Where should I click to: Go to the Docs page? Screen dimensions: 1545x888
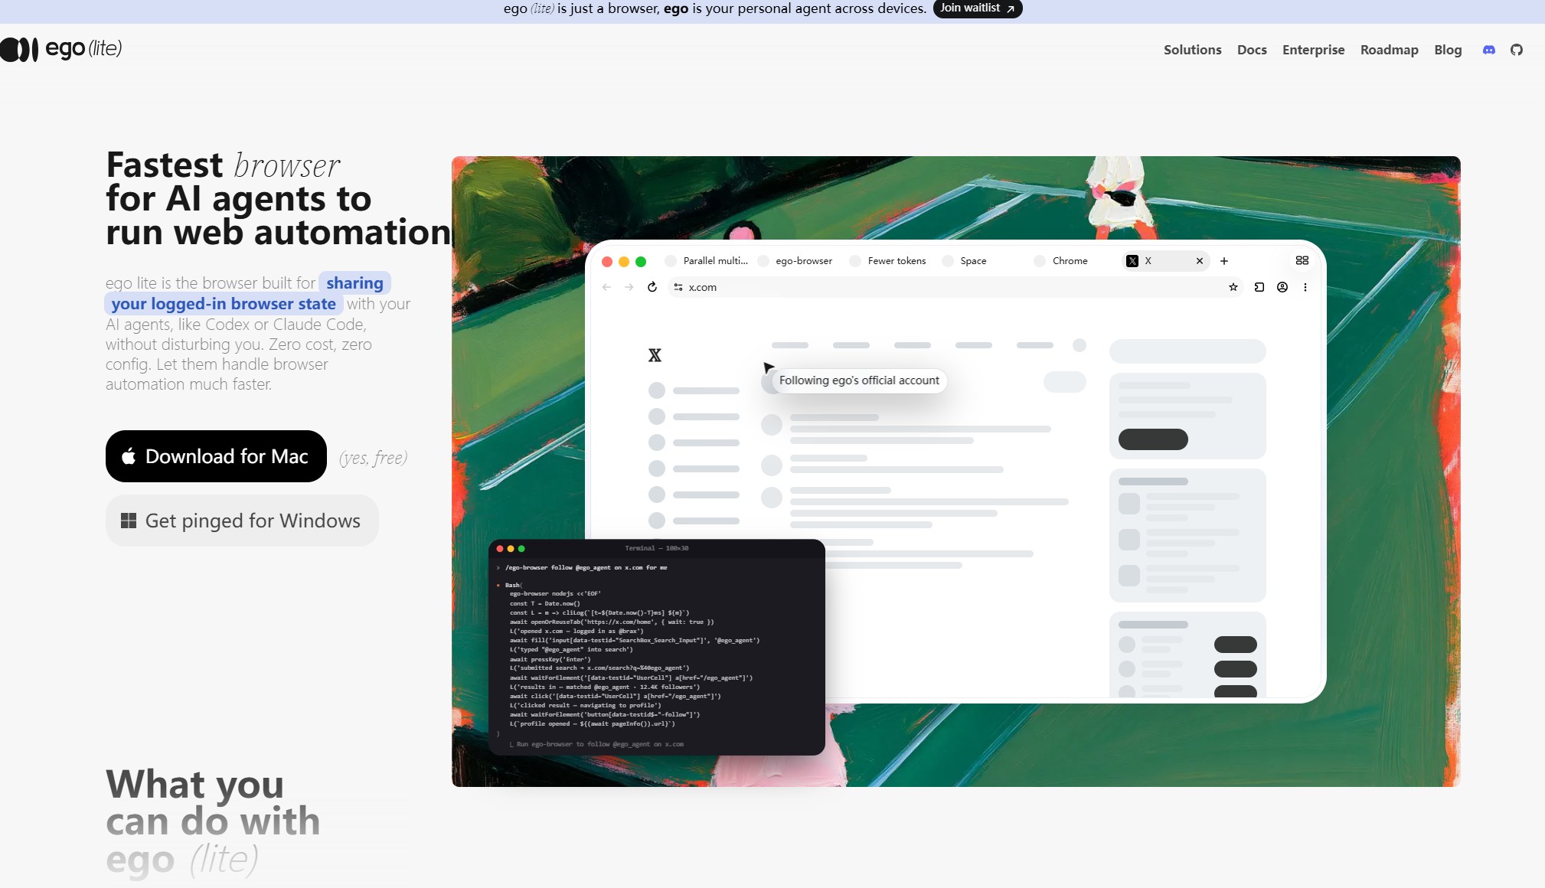tap(1252, 50)
